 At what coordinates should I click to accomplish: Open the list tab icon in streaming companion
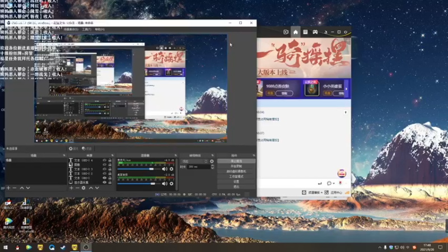click(305, 32)
